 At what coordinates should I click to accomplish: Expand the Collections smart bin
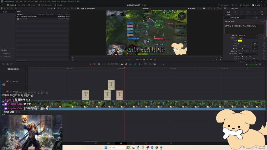pyautogui.click(x=2, y=56)
